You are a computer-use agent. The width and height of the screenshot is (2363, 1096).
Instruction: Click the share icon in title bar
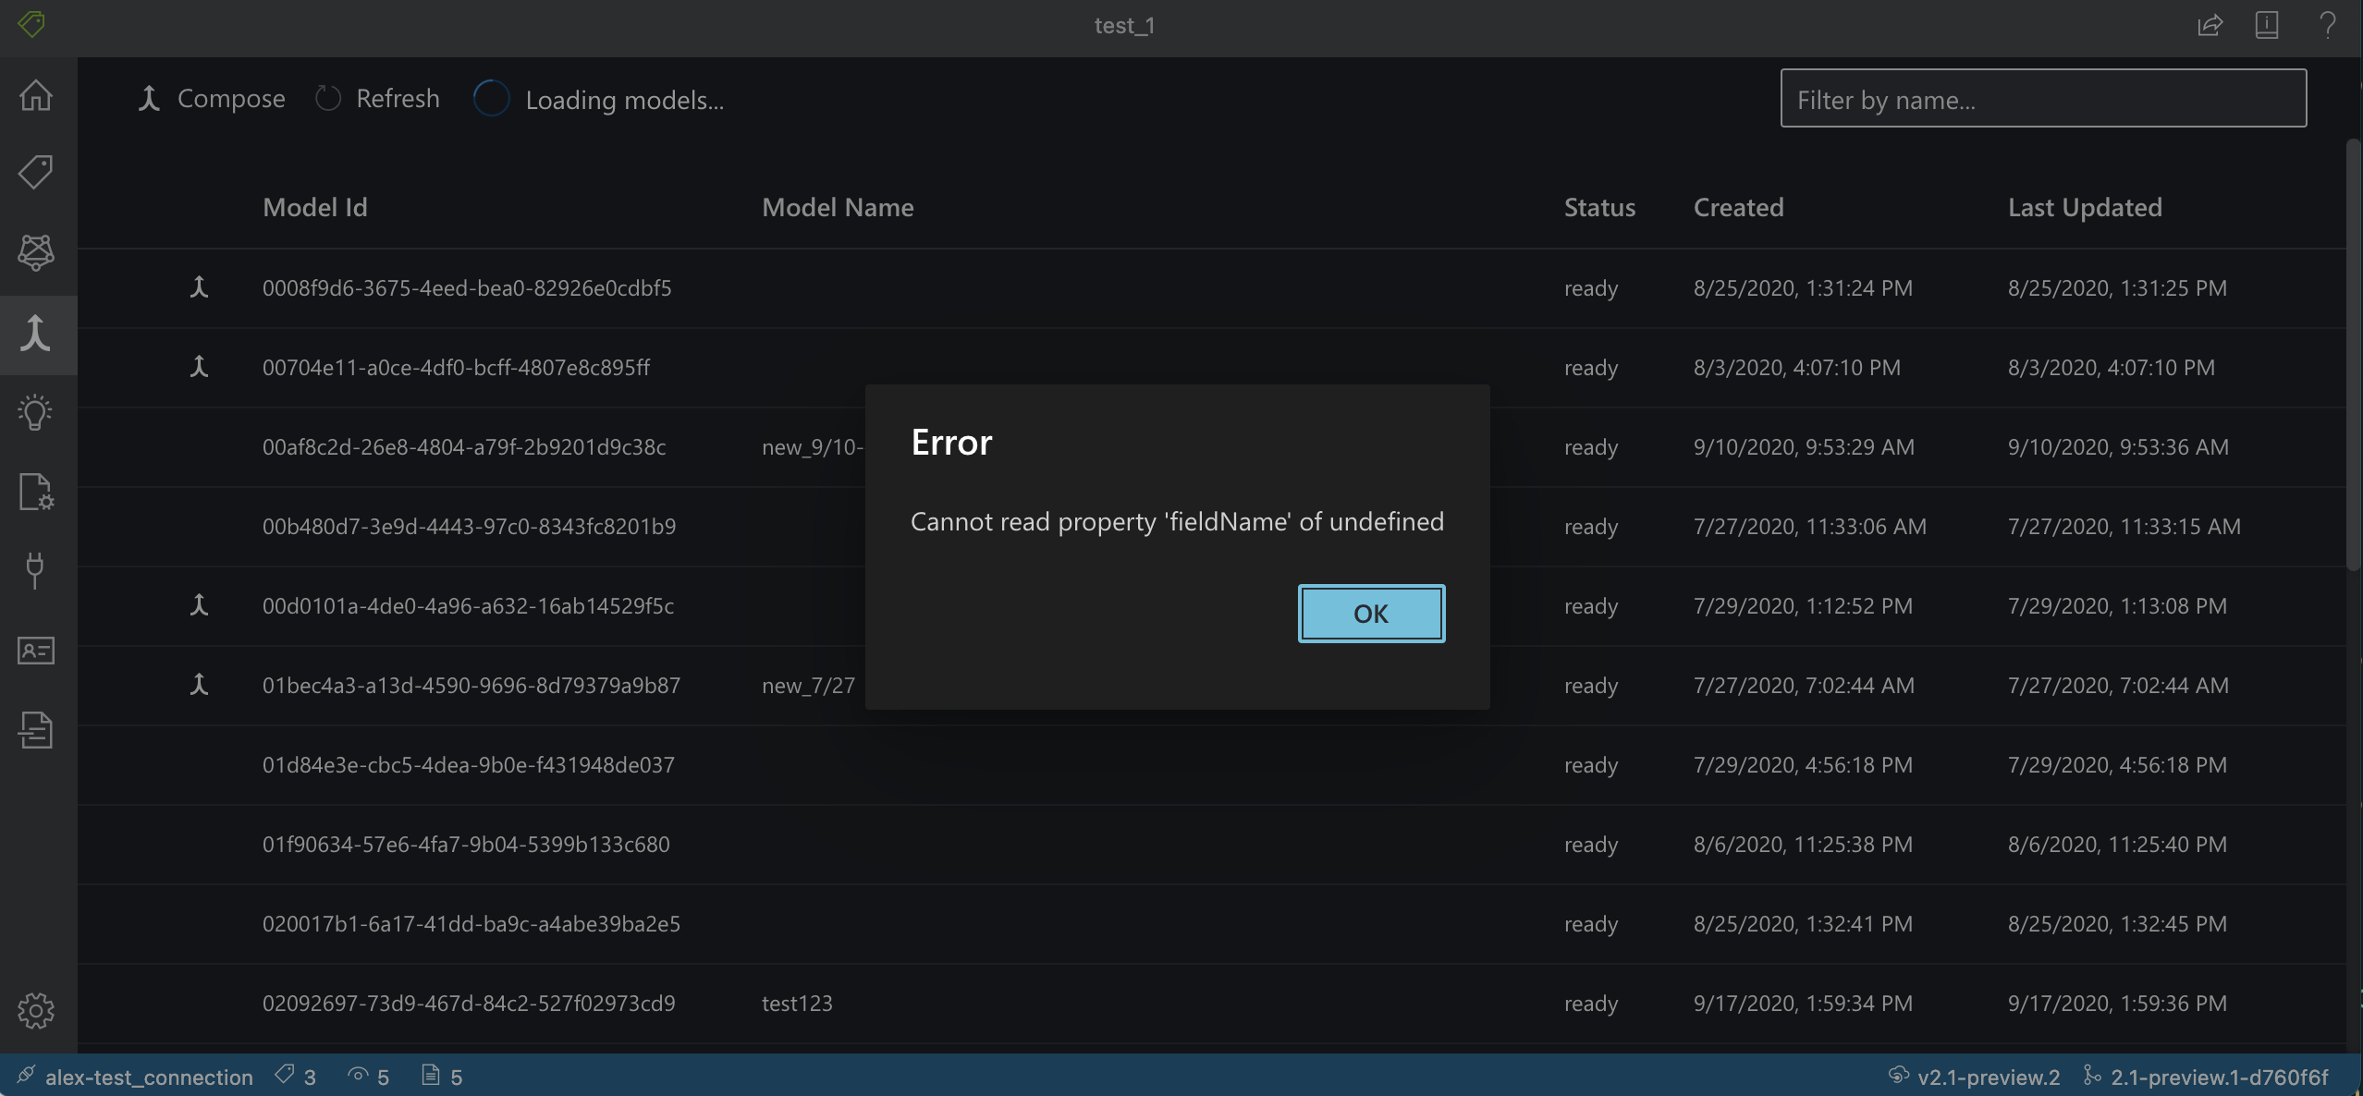pyautogui.click(x=2210, y=25)
